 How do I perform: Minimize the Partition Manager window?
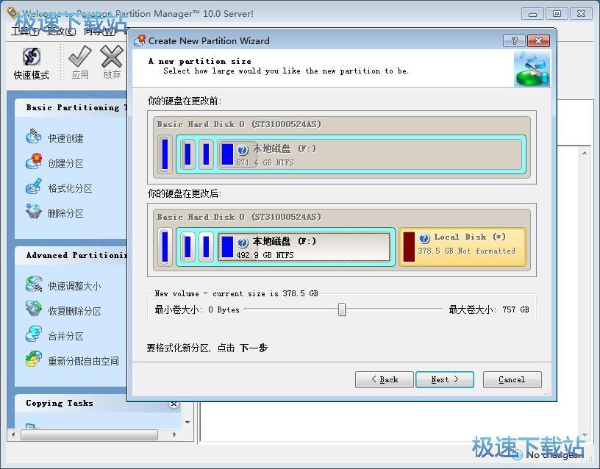pos(532,14)
